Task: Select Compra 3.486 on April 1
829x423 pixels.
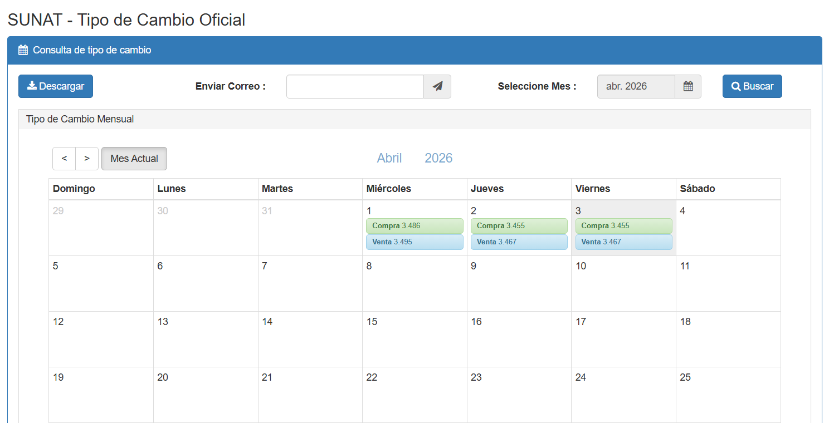Action: click(x=414, y=226)
